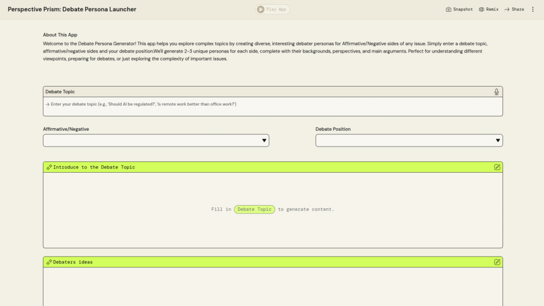Click the green Debate Topic tag
Image resolution: width=544 pixels, height=306 pixels.
(x=254, y=209)
